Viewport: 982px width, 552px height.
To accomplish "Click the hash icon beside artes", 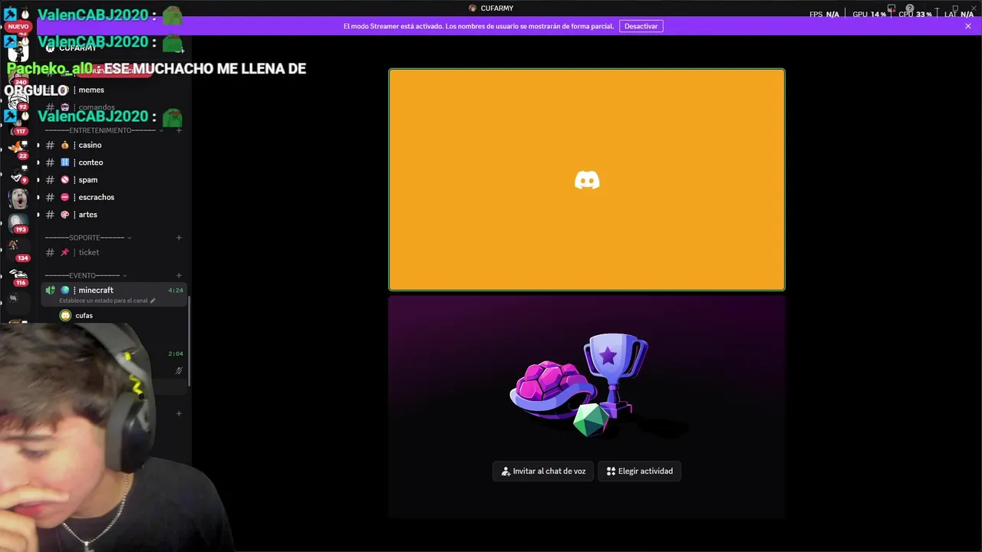I will pos(50,215).
